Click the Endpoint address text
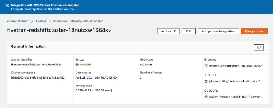Image resolution: width=273 pixels, height=108 pixels. 237,66
